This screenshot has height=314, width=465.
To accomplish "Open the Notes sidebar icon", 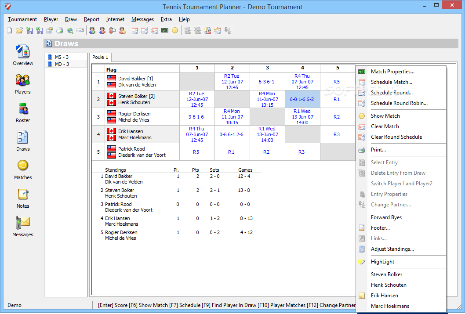I will click(x=23, y=198).
